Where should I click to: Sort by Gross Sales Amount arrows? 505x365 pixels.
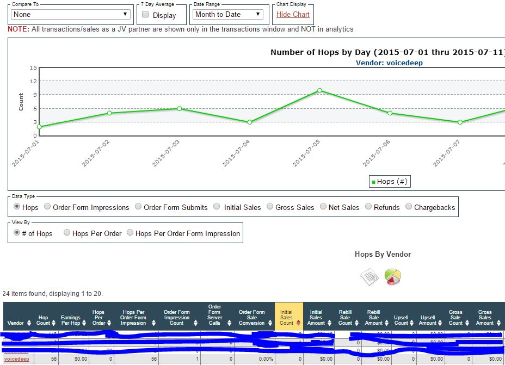(498, 323)
